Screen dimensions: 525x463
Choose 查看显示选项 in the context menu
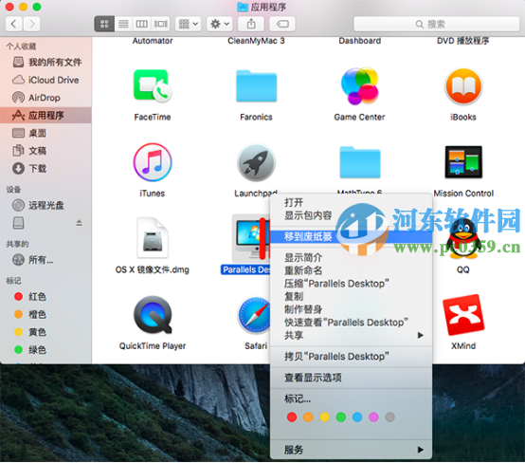point(351,378)
